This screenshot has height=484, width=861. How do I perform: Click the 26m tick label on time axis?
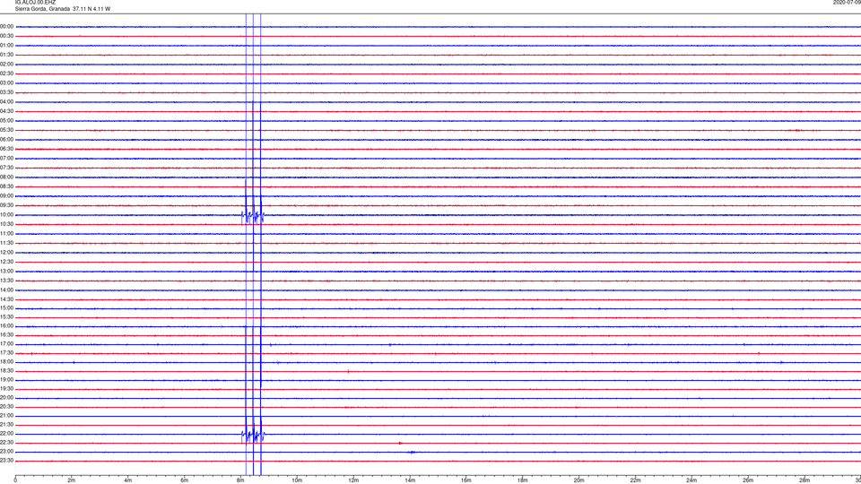point(748,480)
